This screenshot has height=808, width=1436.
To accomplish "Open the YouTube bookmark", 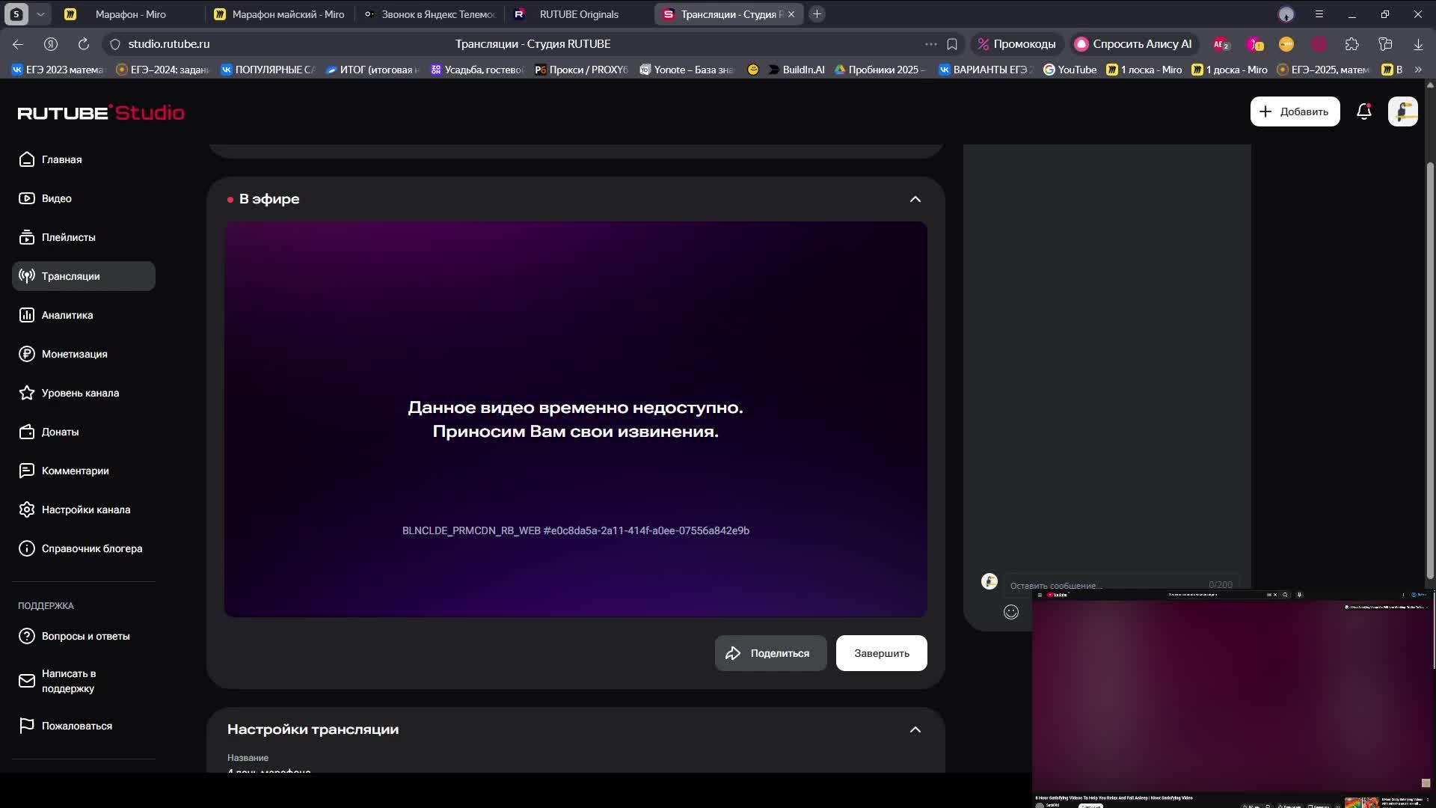I will pyautogui.click(x=1070, y=70).
